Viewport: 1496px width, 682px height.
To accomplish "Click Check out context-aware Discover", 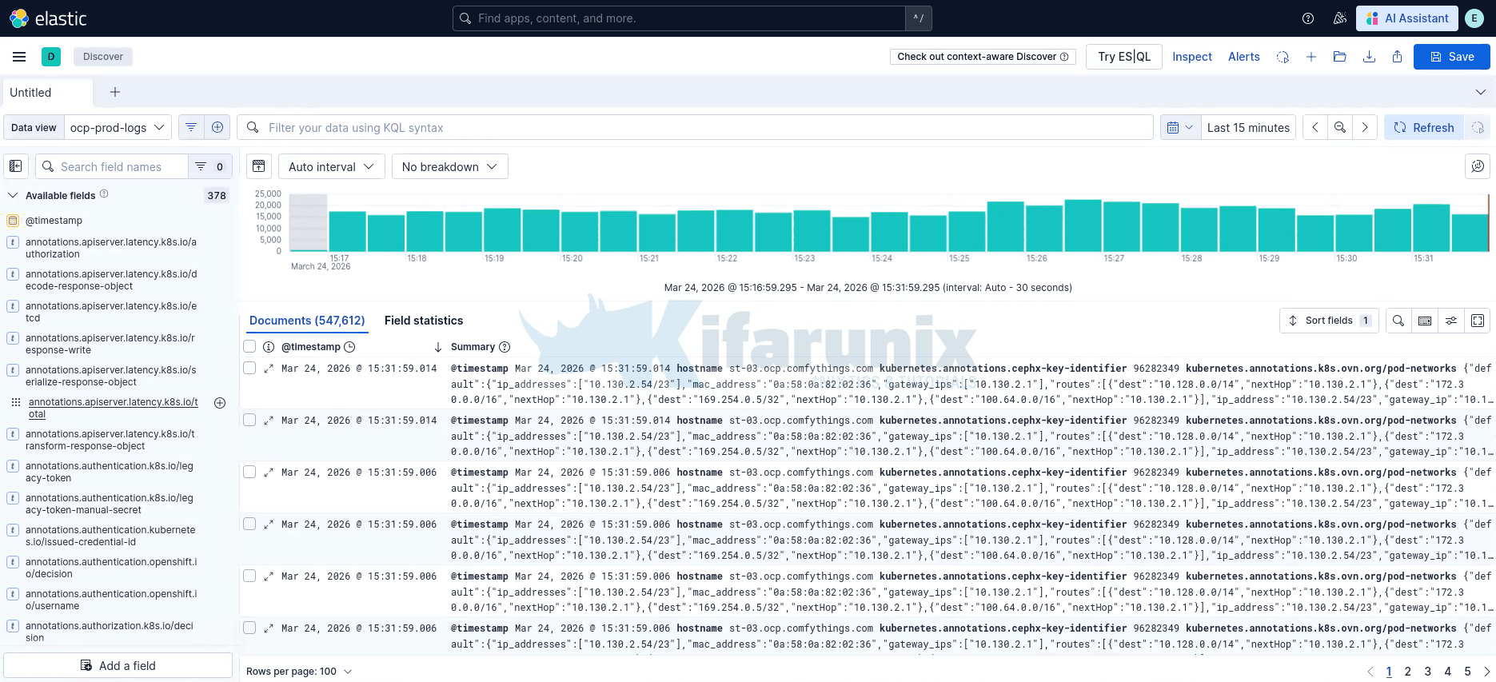I will click(983, 57).
